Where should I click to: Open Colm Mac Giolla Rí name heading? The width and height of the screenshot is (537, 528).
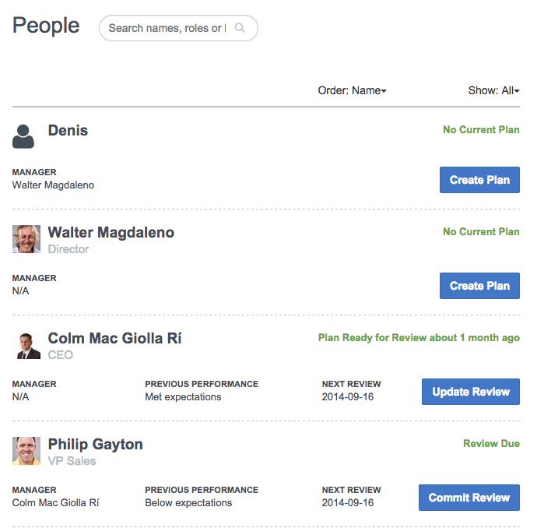[x=114, y=338]
